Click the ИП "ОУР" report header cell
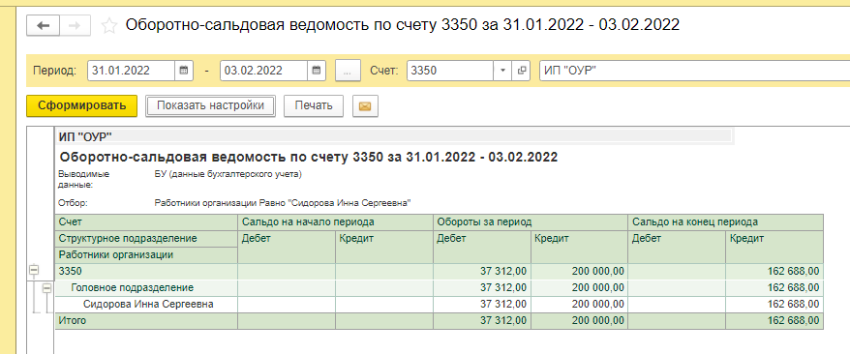The width and height of the screenshot is (850, 354). click(x=394, y=137)
